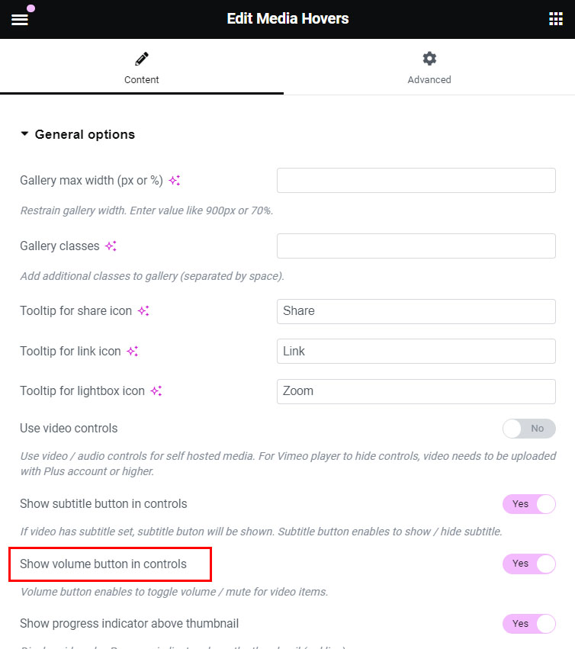Click AI sparkle next to Tooltip for link icon

coord(132,352)
